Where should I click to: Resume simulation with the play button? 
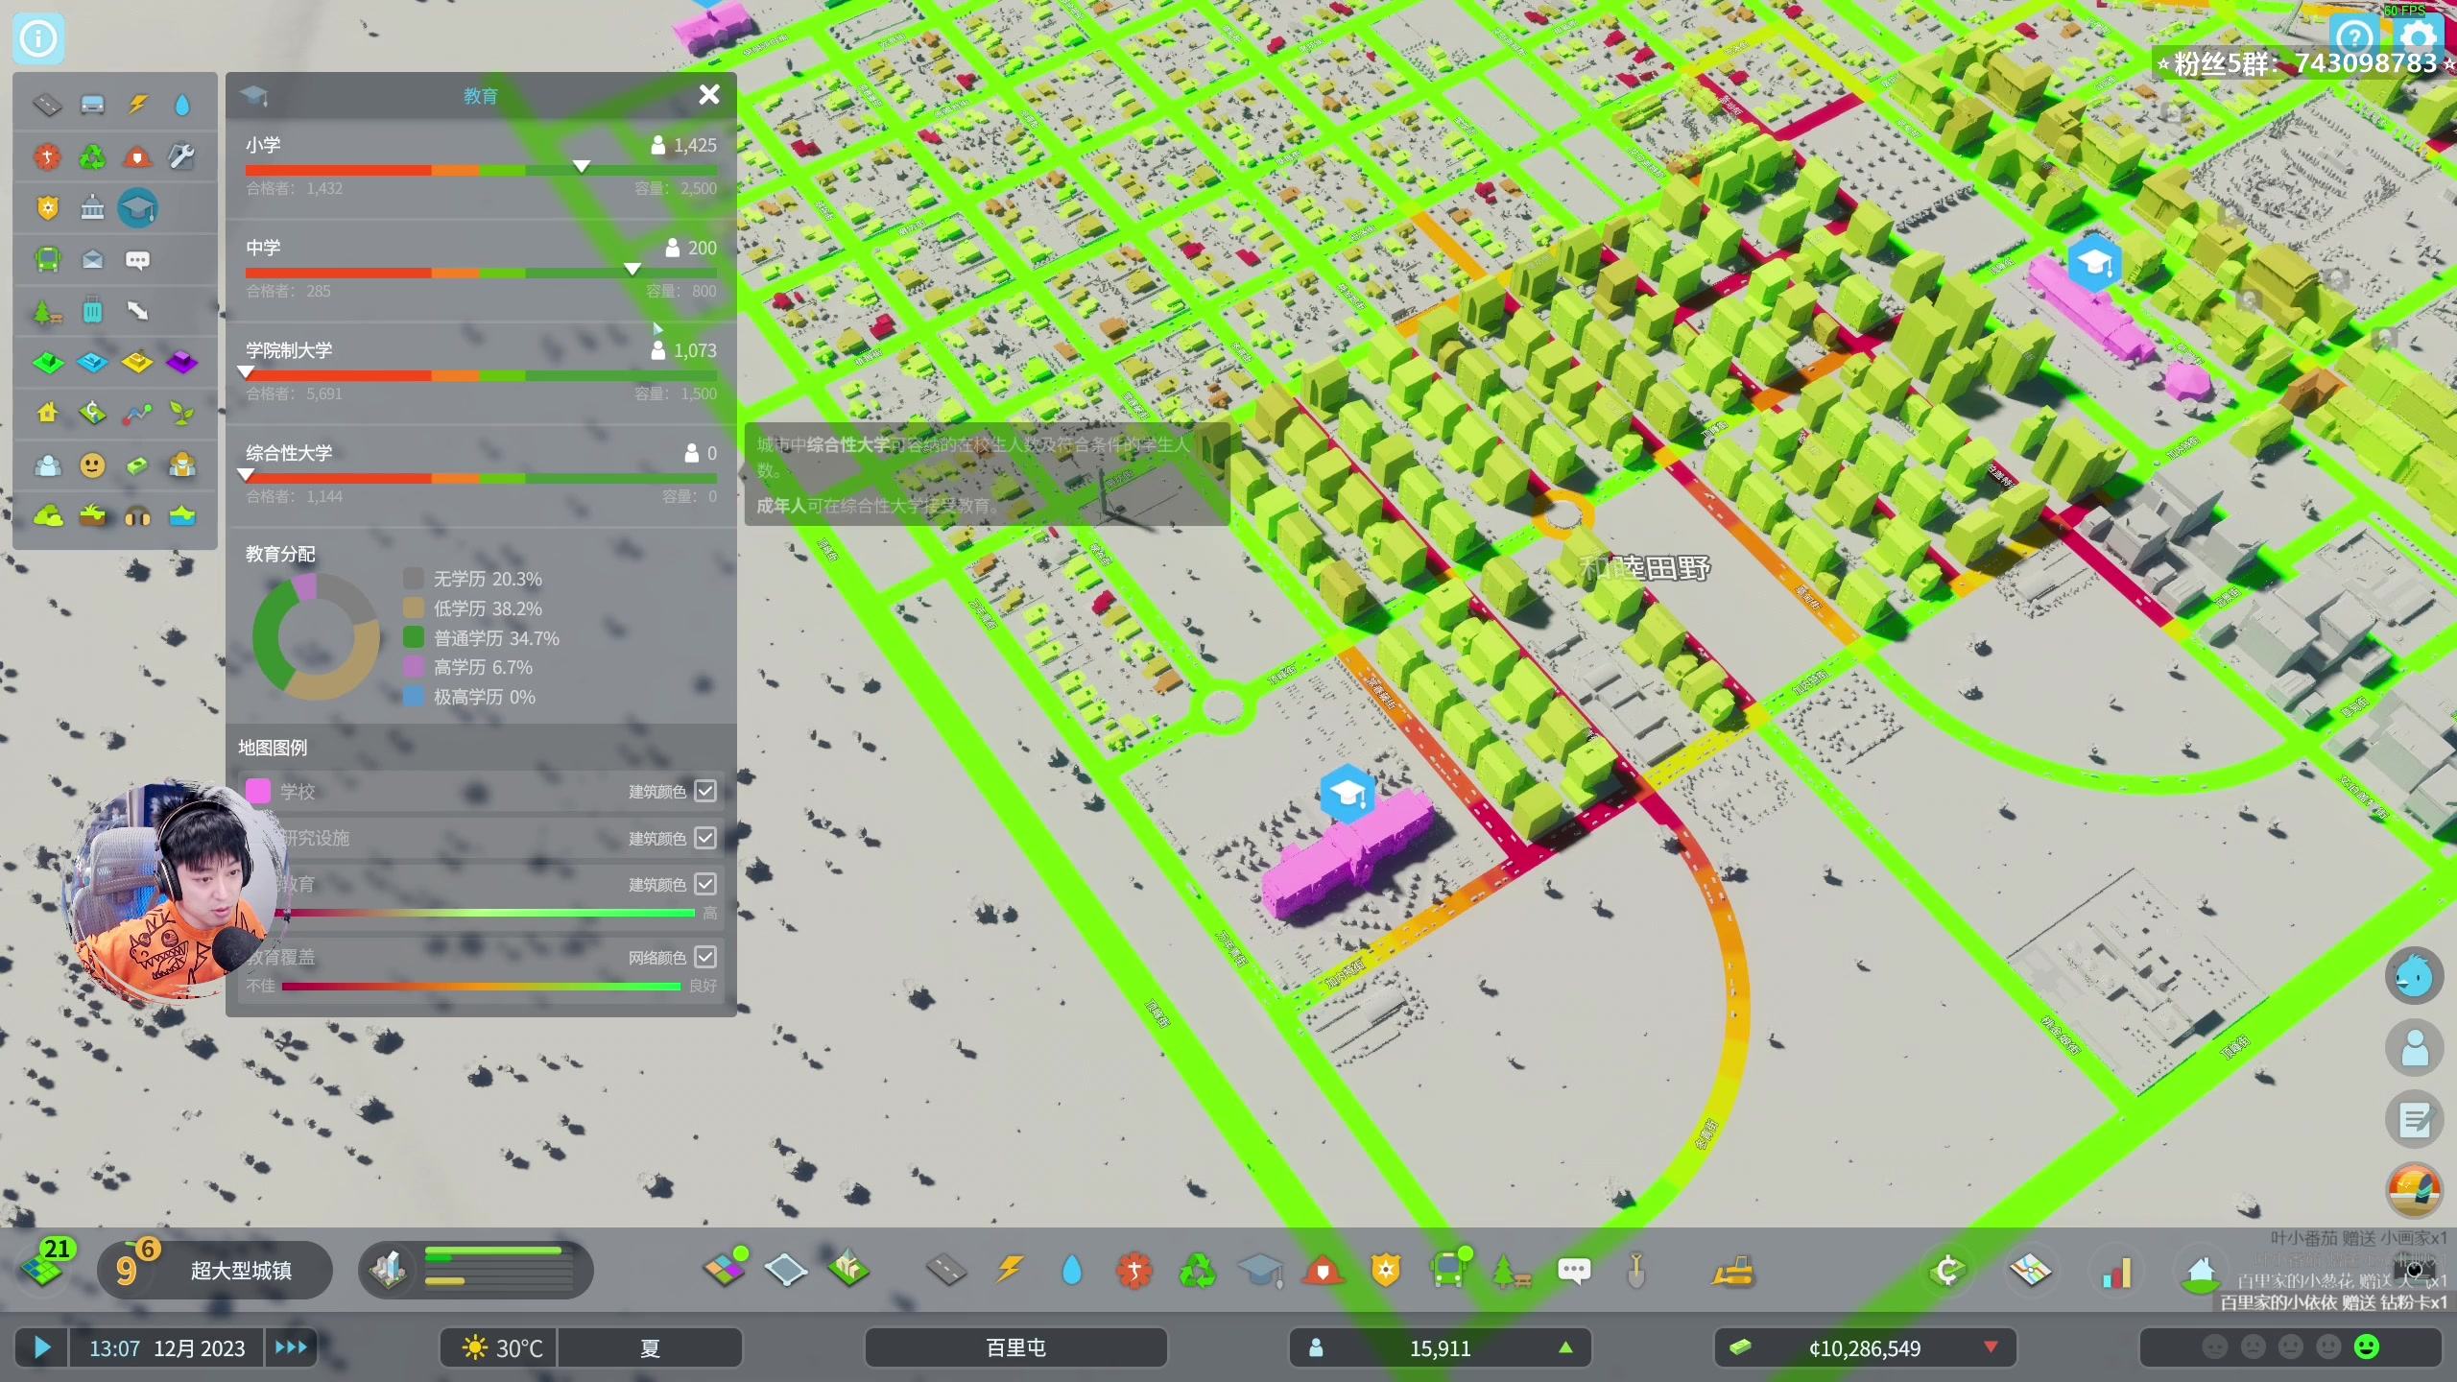[x=41, y=1347]
